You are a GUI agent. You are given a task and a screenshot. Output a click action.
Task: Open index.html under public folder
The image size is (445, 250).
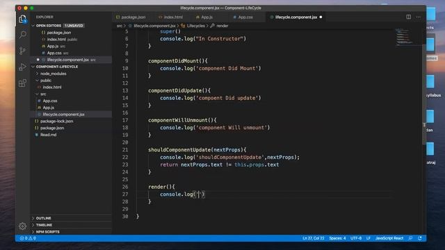(52, 87)
